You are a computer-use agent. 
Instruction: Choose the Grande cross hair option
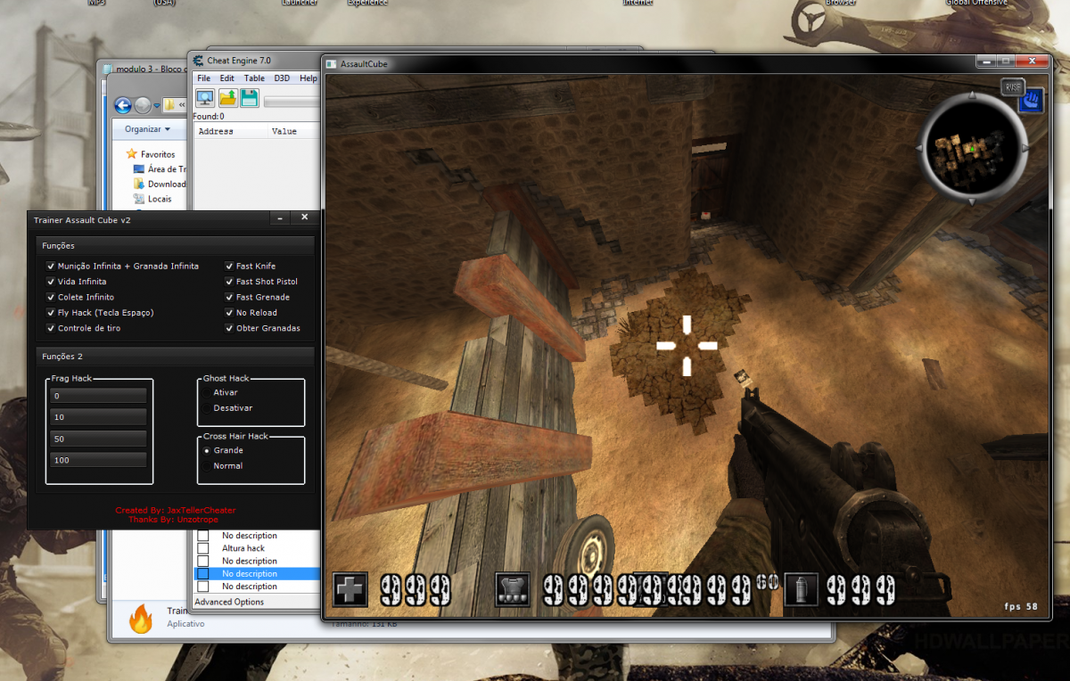[208, 450]
